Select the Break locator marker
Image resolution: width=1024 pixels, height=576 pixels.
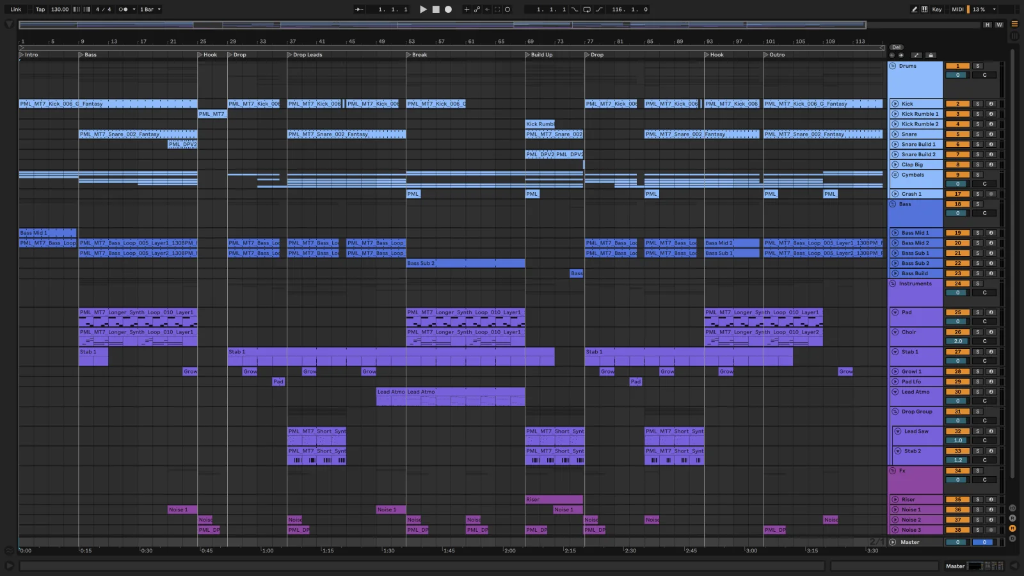417,55
